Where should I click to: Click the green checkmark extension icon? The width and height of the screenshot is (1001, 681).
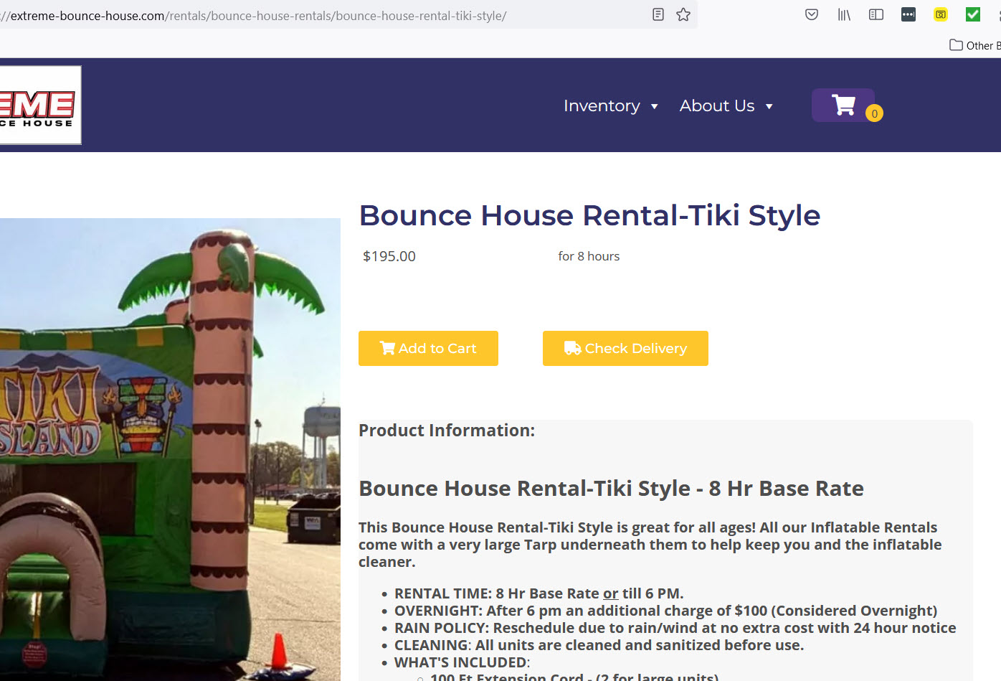(973, 14)
